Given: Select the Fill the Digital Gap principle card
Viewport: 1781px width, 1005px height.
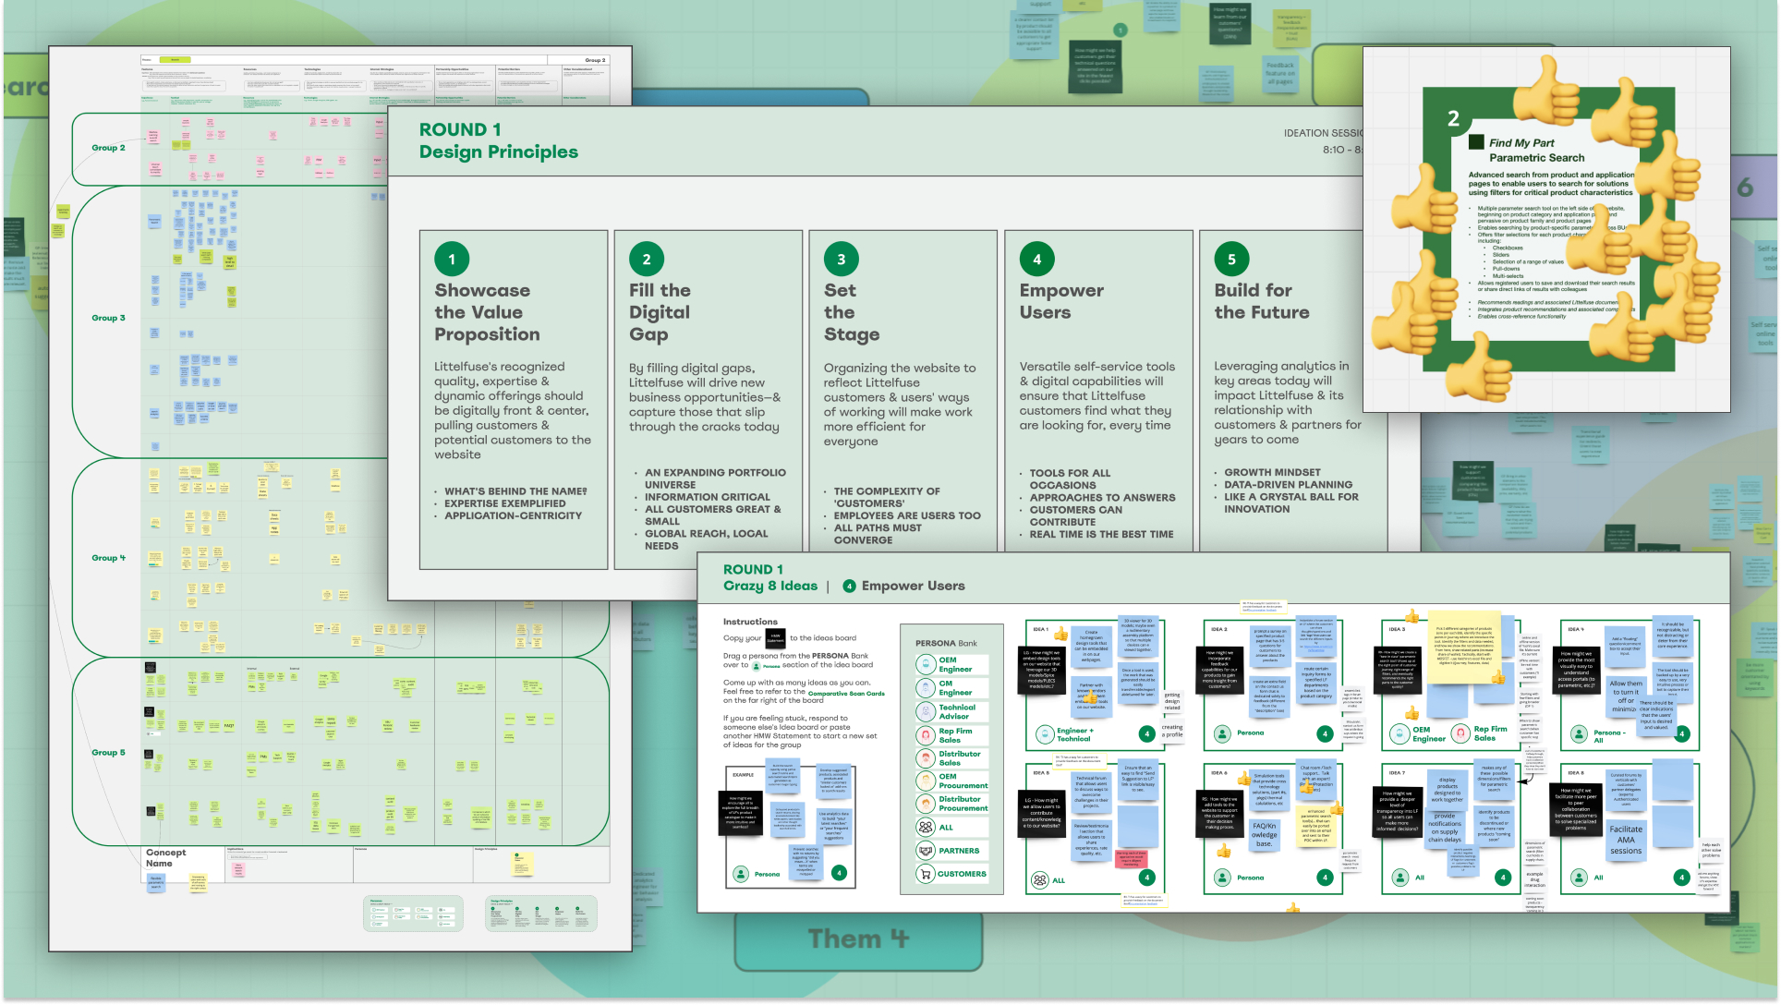Looking at the screenshot, I should coord(708,399).
